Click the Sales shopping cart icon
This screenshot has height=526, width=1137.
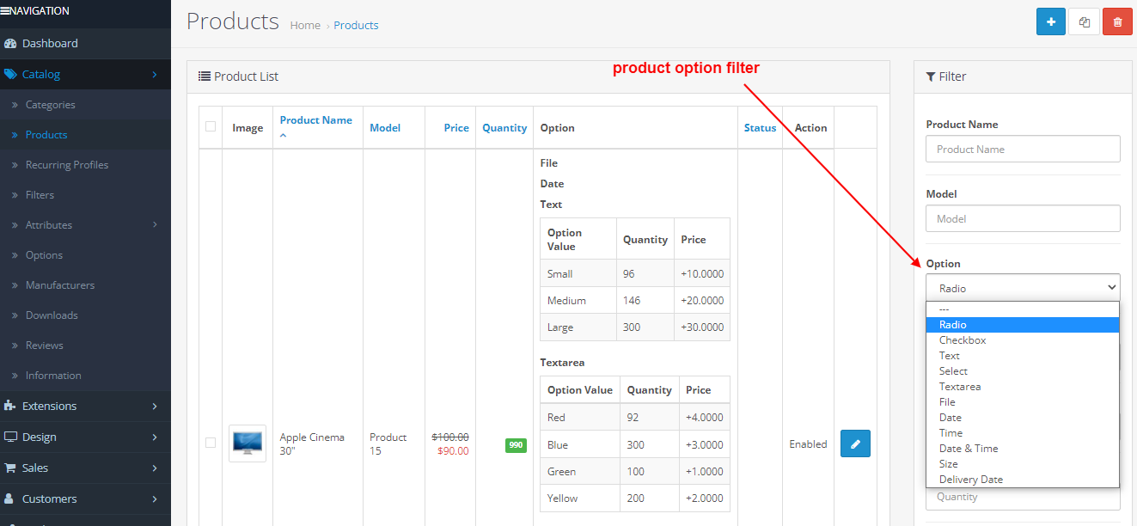click(10, 468)
